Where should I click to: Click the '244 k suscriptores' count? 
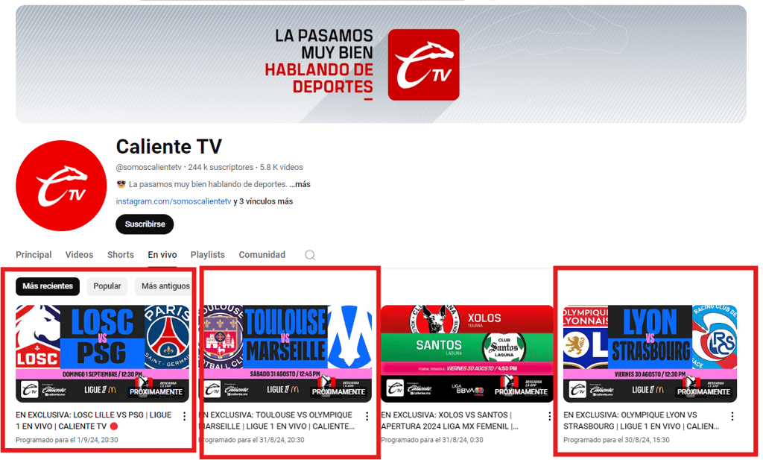click(221, 168)
